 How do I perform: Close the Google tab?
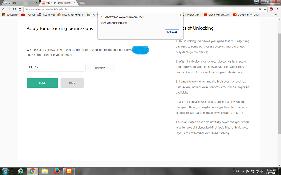37,3
